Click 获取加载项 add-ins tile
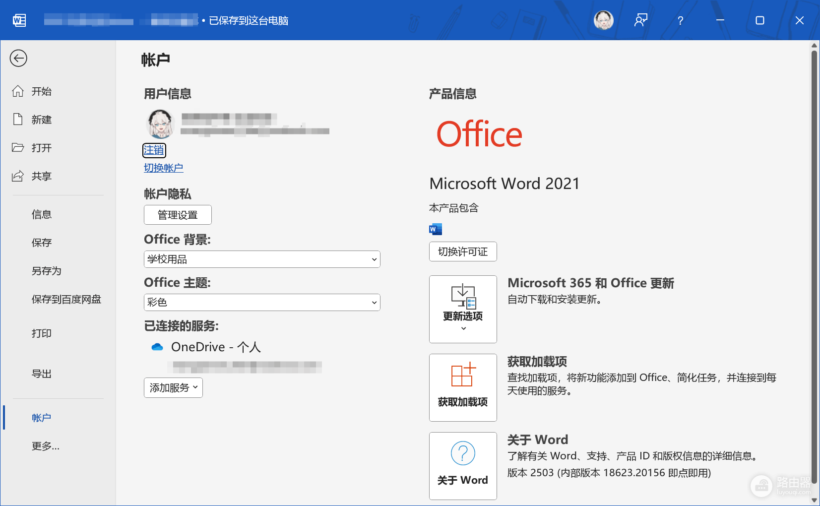 coord(463,387)
